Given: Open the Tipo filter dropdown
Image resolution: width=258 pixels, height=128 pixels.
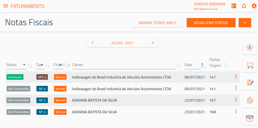Looking at the screenshot, I should (x=40, y=65).
